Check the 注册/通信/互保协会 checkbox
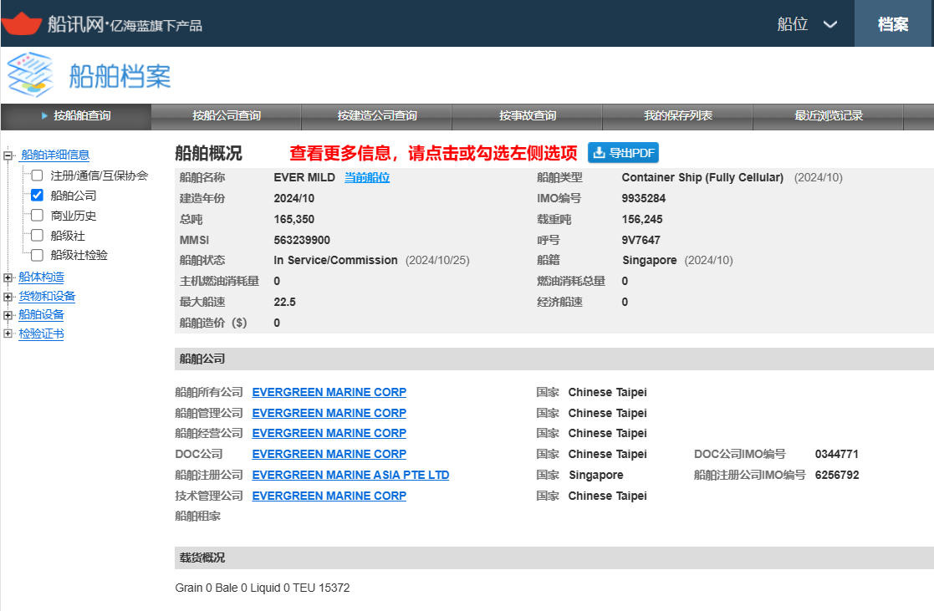The height and width of the screenshot is (611, 934). coord(37,176)
